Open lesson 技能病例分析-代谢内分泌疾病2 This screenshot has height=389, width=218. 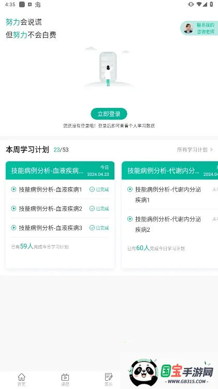(168, 224)
